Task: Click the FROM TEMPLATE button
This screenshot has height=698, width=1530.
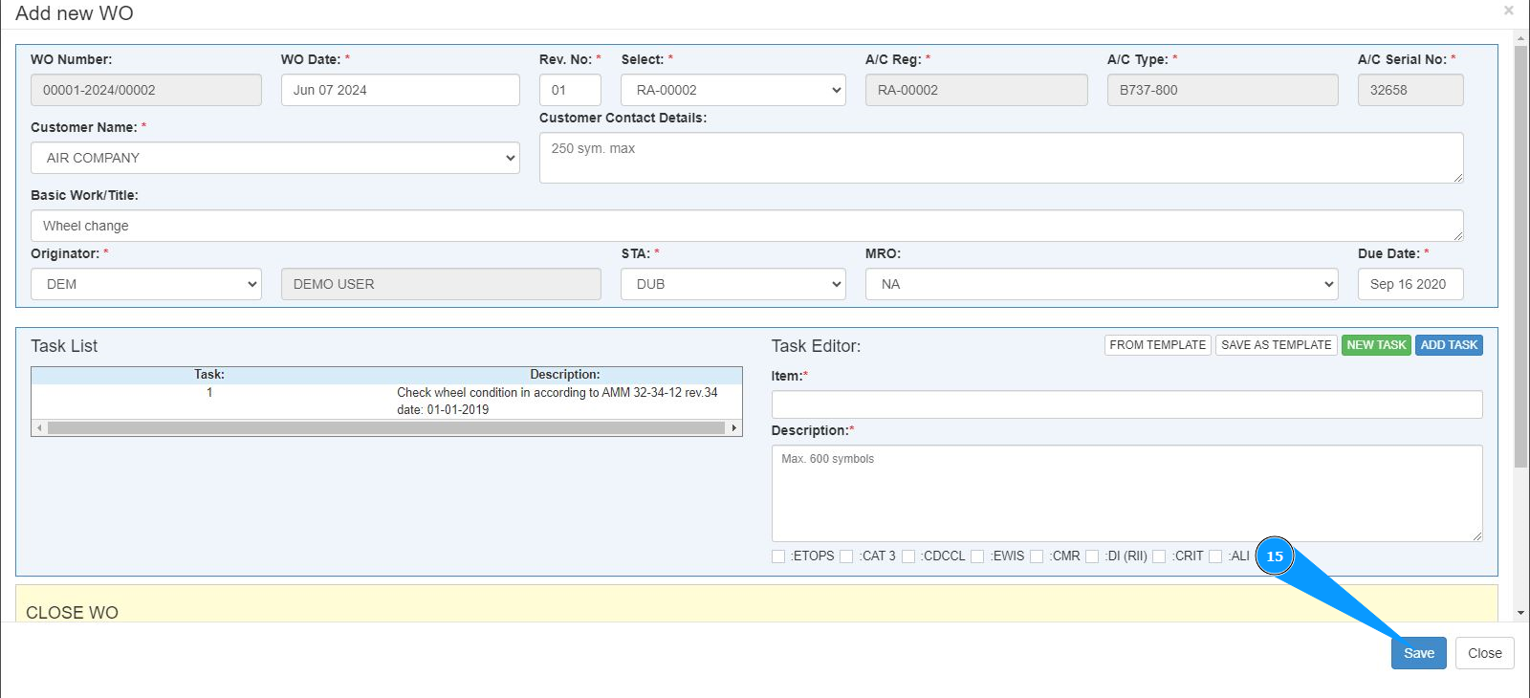Action: pyautogui.click(x=1157, y=345)
